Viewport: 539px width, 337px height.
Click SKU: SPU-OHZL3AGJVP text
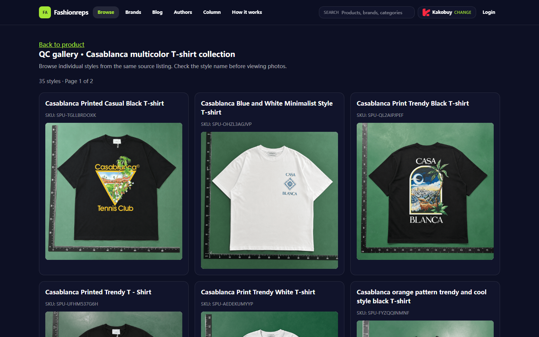pyautogui.click(x=226, y=124)
